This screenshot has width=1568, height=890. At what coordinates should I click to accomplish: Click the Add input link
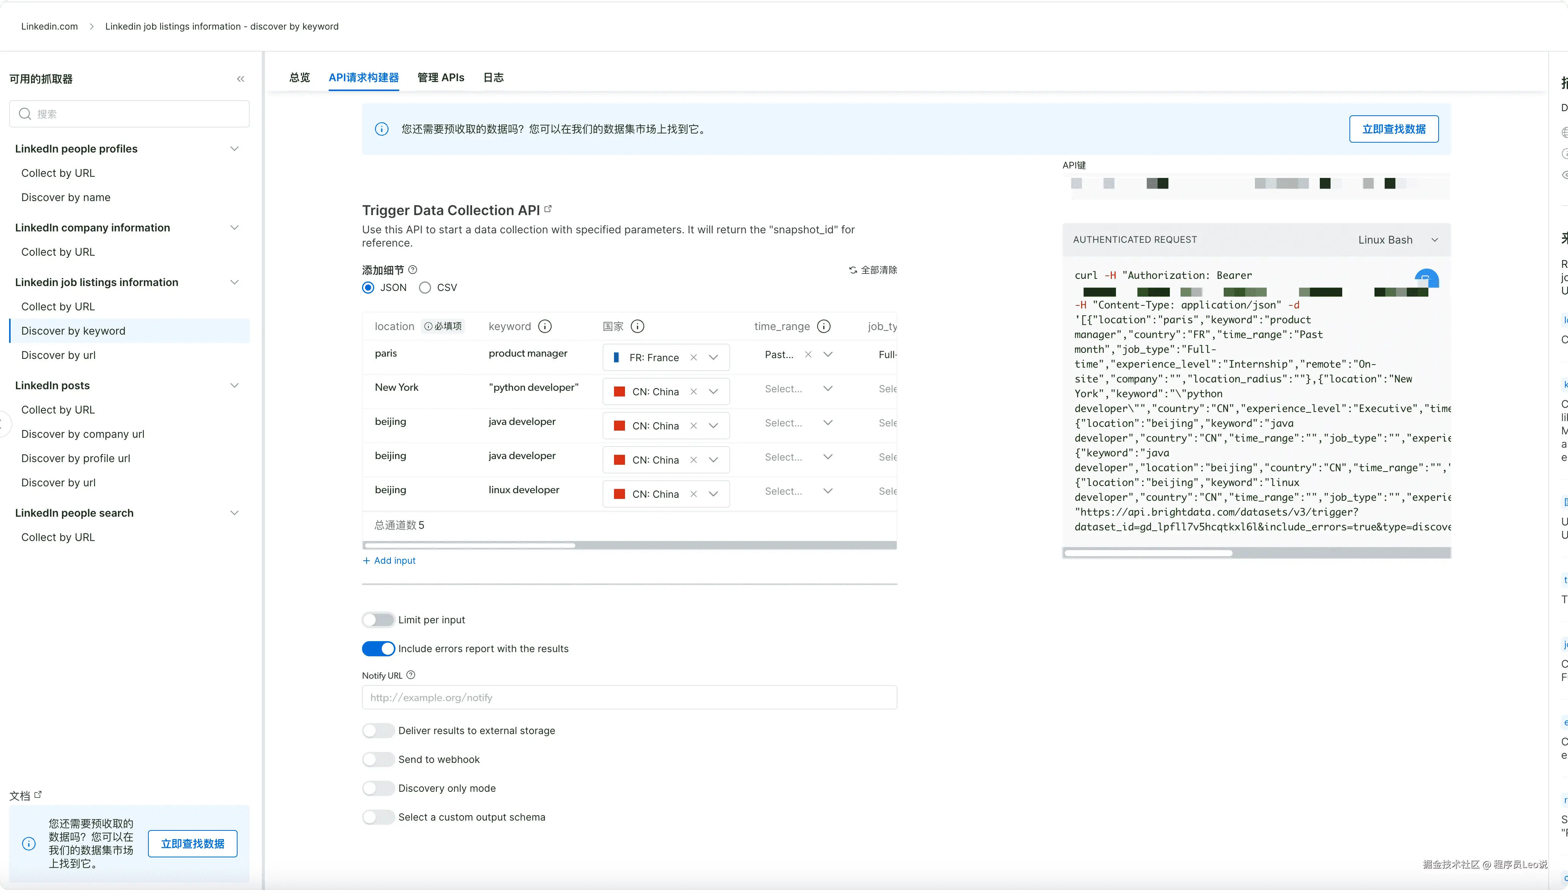(x=389, y=561)
